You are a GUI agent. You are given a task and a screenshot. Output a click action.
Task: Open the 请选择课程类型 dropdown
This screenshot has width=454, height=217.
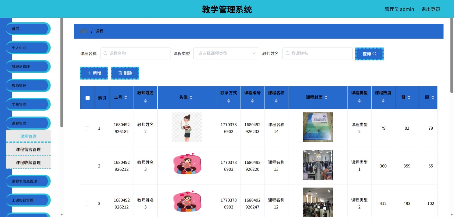(226, 53)
